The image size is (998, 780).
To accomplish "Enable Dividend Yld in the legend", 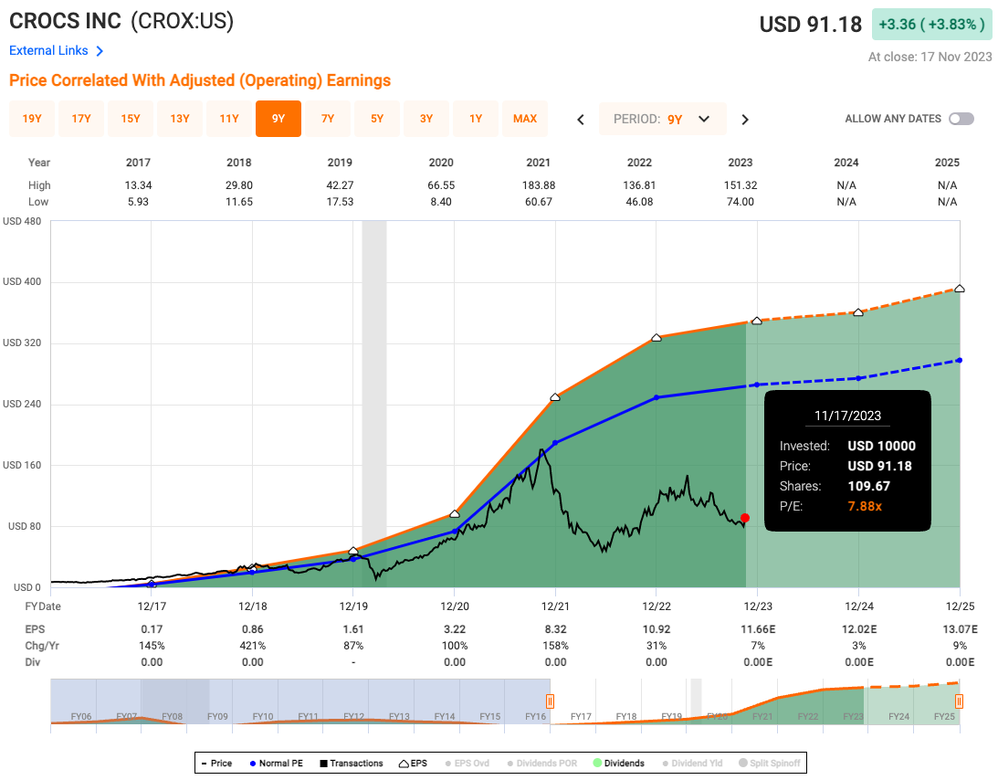I will click(692, 763).
